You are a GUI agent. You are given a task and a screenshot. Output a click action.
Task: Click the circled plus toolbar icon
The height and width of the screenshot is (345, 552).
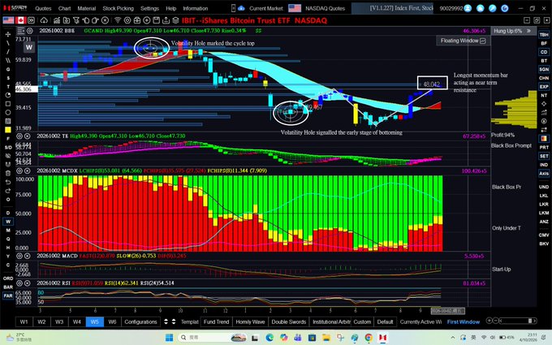coord(147,20)
